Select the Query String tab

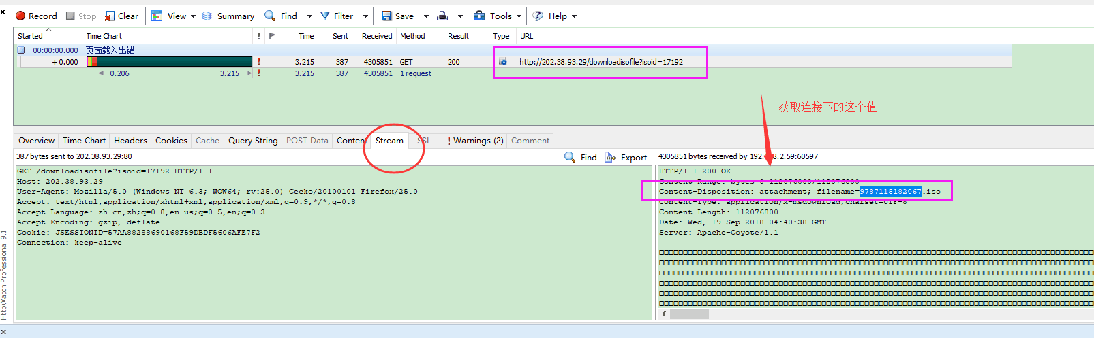click(x=253, y=141)
